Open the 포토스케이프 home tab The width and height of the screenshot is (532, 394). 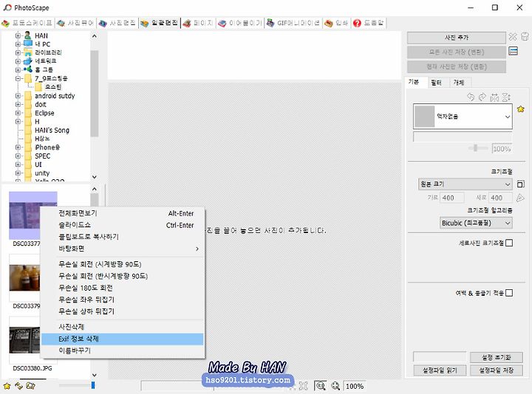pyautogui.click(x=27, y=23)
